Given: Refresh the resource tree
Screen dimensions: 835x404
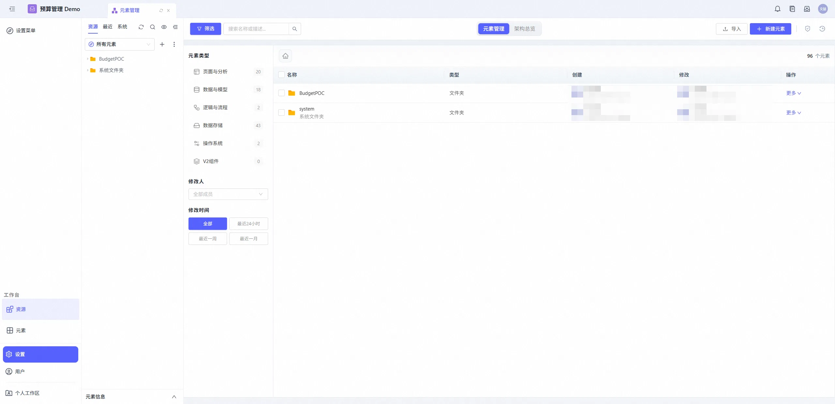Looking at the screenshot, I should 141,27.
